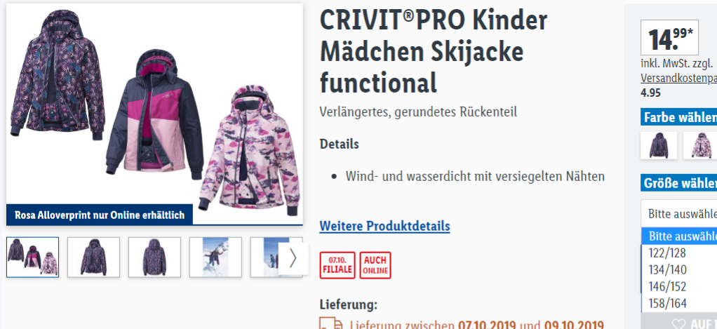Click the main product image of jackets
This screenshot has height=329, width=717.
[x=154, y=114]
